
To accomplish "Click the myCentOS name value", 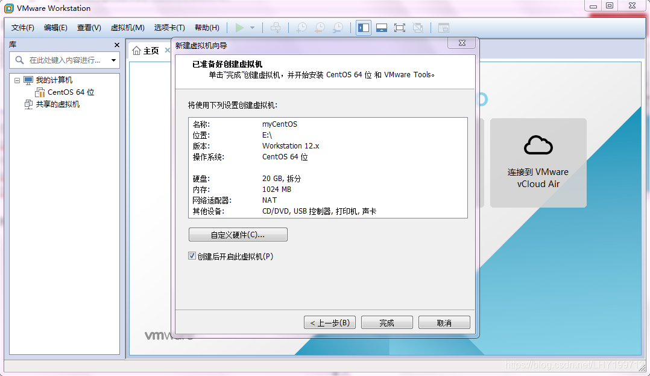I will click(280, 124).
